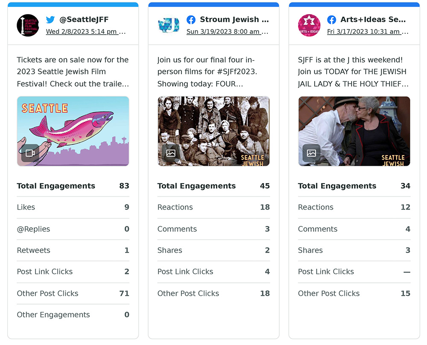This screenshot has height=345, width=427.
Task: Click the Seattle Jewish Film Festival avatar
Action: pos(28,25)
